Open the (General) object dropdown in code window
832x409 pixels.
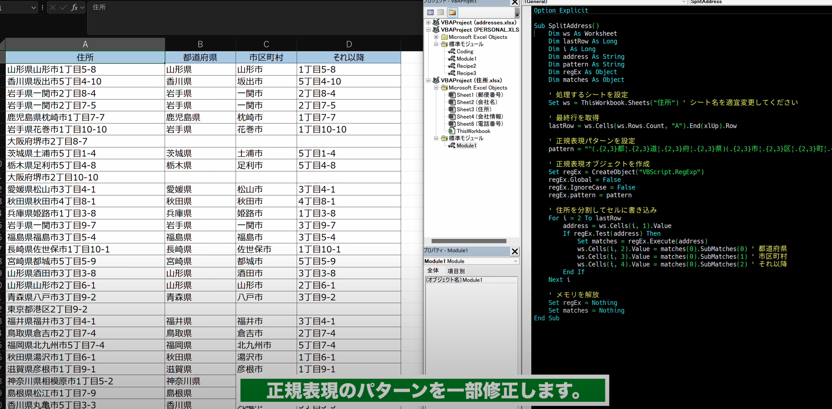[x=684, y=2]
